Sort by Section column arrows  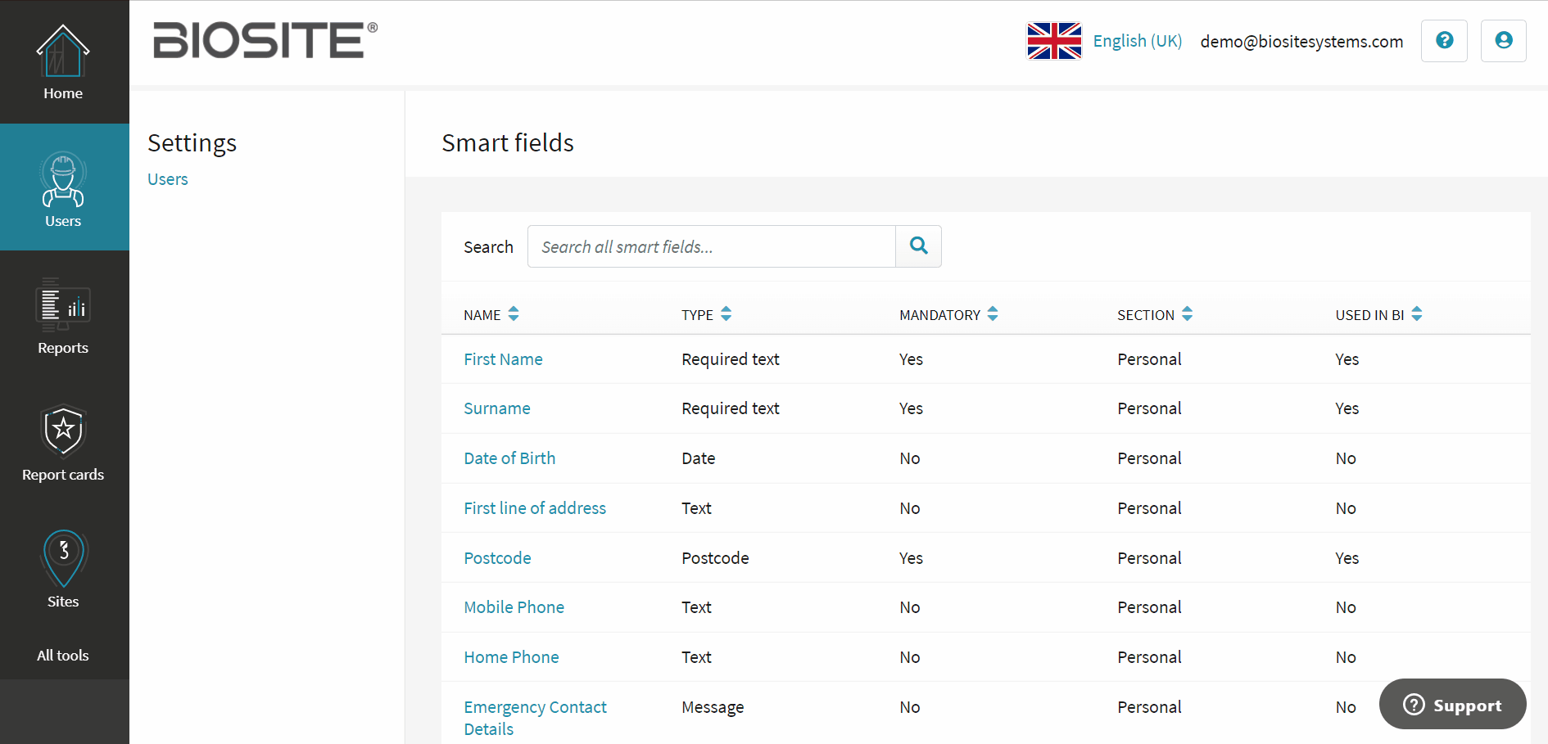(x=1187, y=313)
